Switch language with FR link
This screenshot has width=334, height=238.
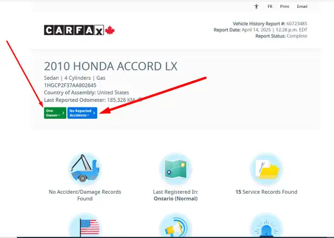(x=270, y=7)
